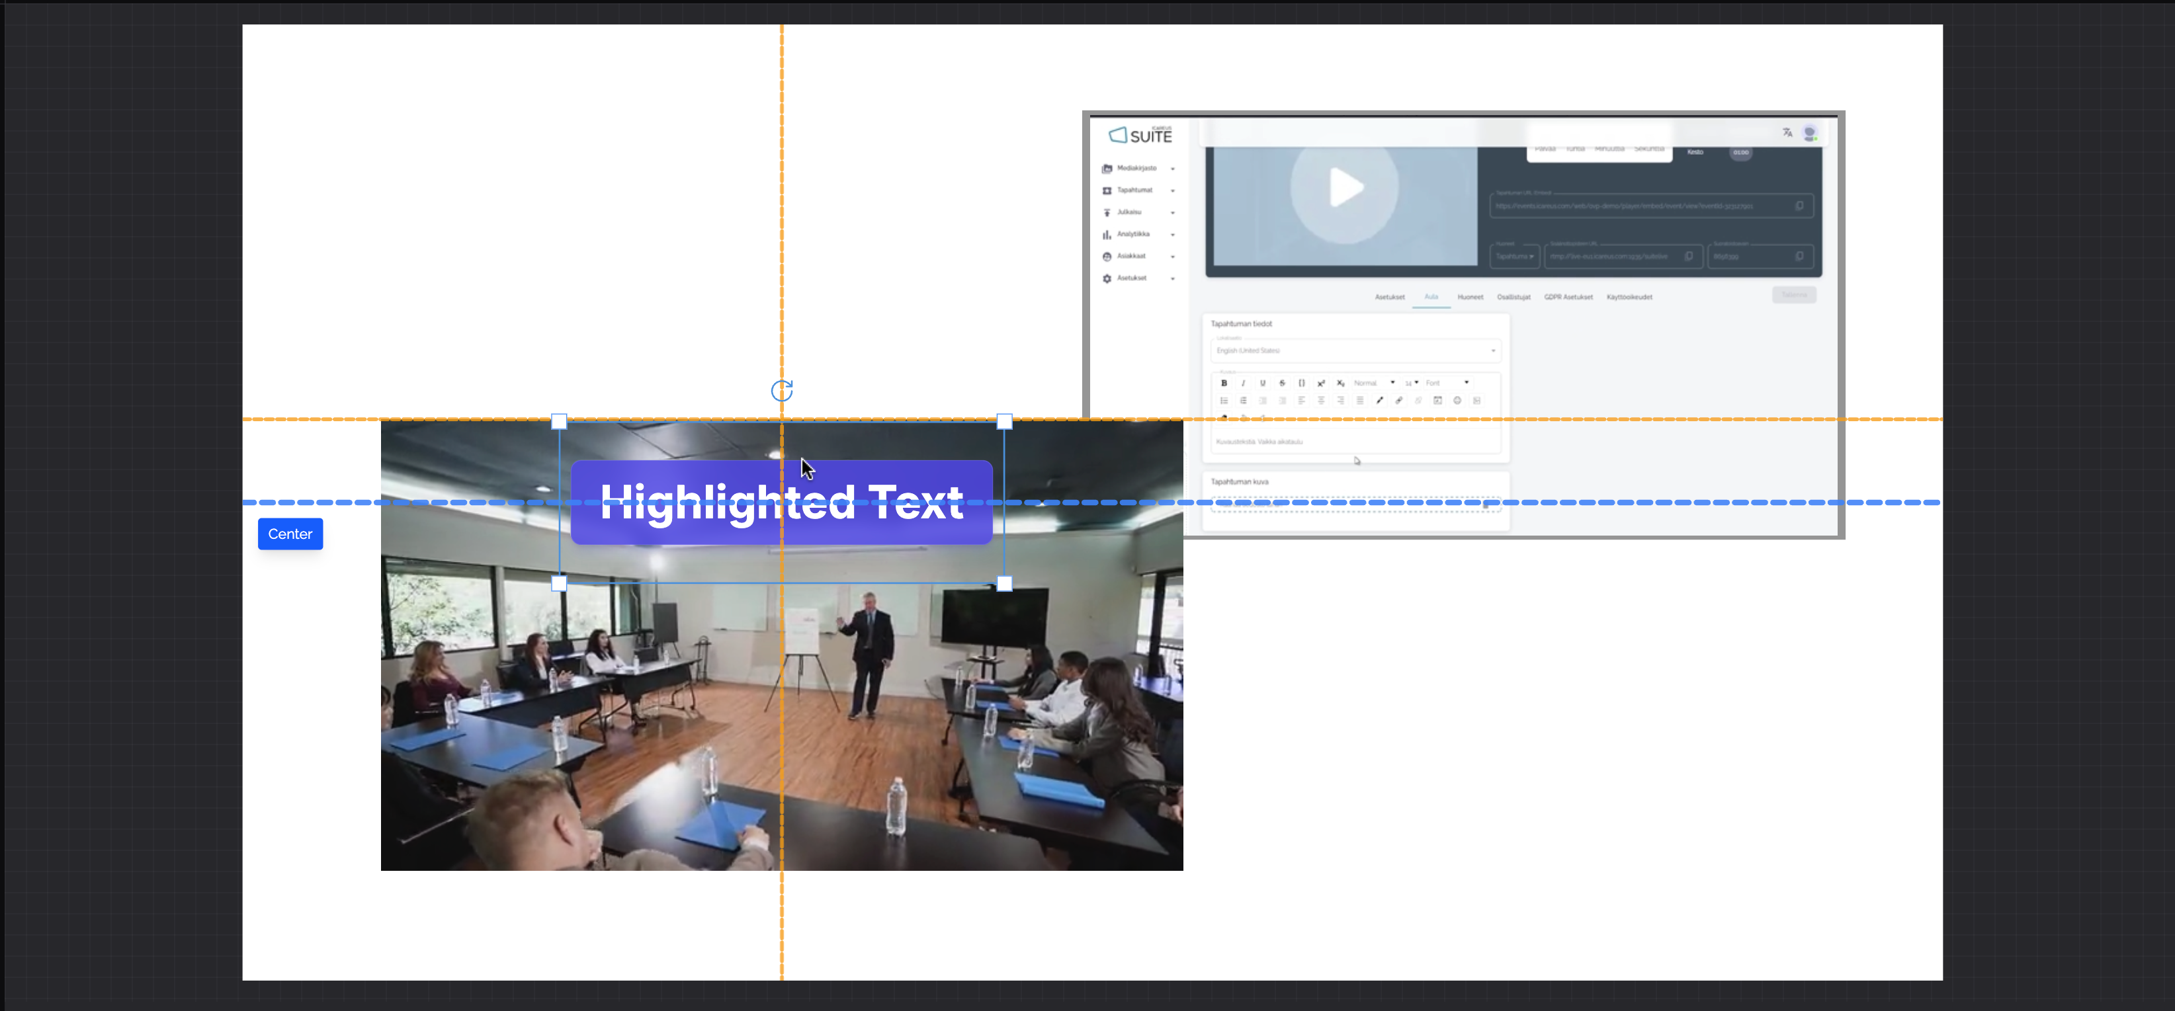Select the Highlighted Text element
This screenshot has width=2175, height=1011.
[780, 503]
